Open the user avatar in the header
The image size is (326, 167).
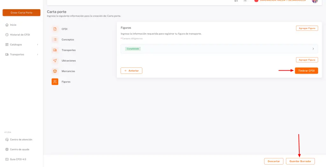click(315, 1)
